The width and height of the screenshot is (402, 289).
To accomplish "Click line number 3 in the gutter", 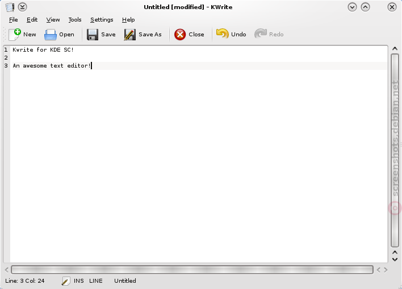I will coord(6,66).
